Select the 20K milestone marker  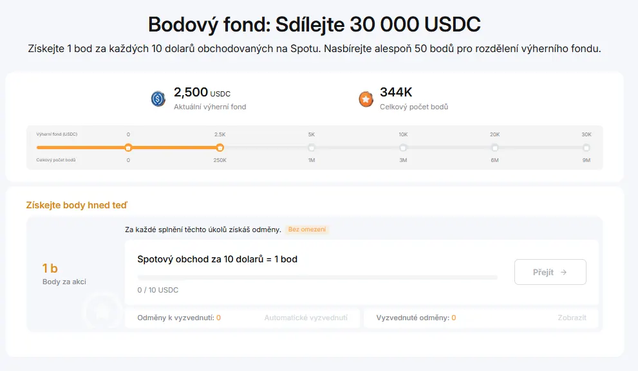point(495,147)
